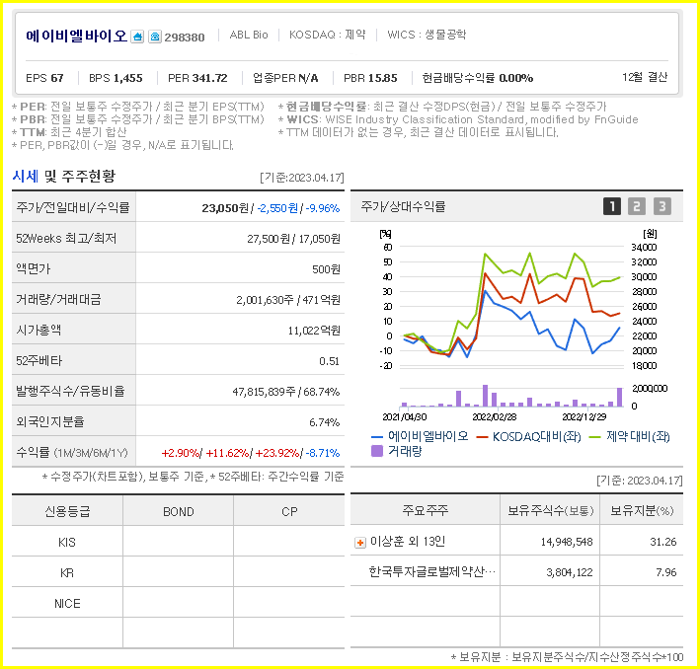The image size is (700, 669).
Task: Click the KOSDAQ : 제약 market label
Action: (327, 35)
